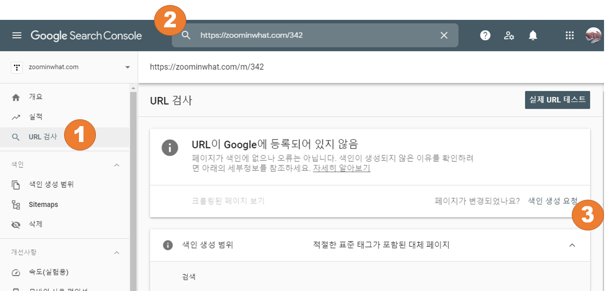This screenshot has height=291, width=608.
Task: Clear the URL inspection search field
Action: coord(444,35)
